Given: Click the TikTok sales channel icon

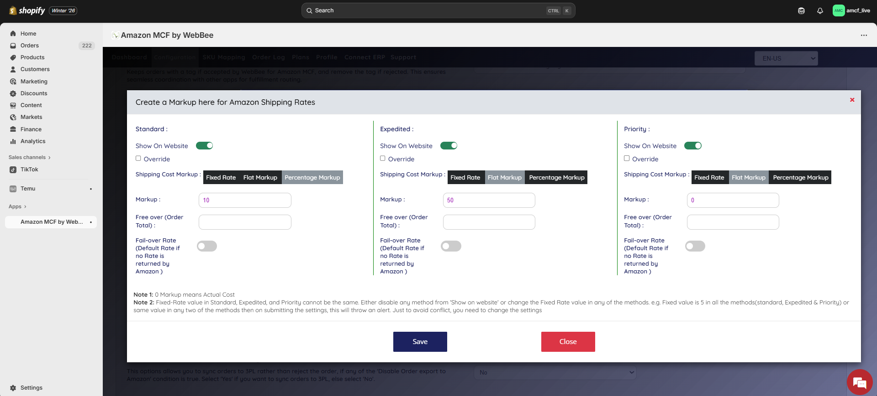Looking at the screenshot, I should (13, 170).
